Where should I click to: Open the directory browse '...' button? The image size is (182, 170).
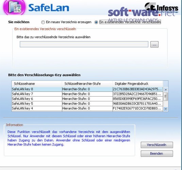[x=154, y=45]
